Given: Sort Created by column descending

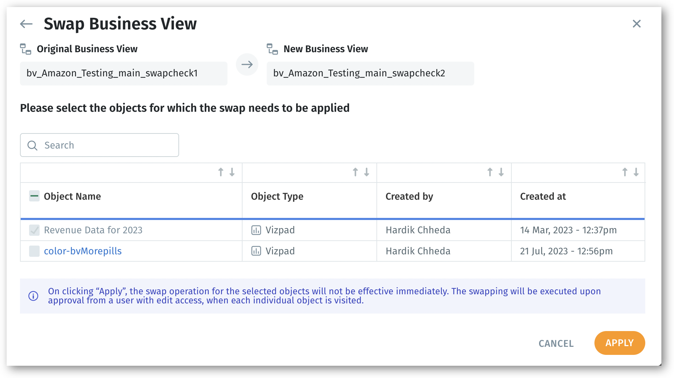Looking at the screenshot, I should [501, 172].
